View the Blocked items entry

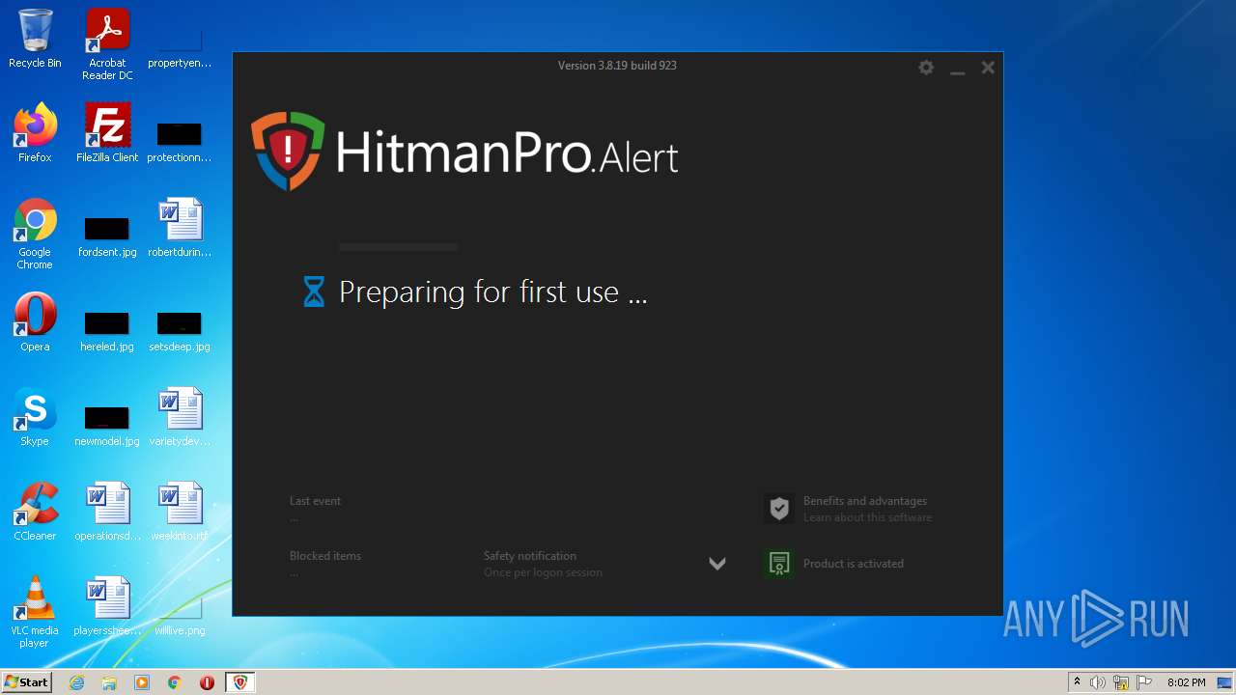tap(324, 564)
